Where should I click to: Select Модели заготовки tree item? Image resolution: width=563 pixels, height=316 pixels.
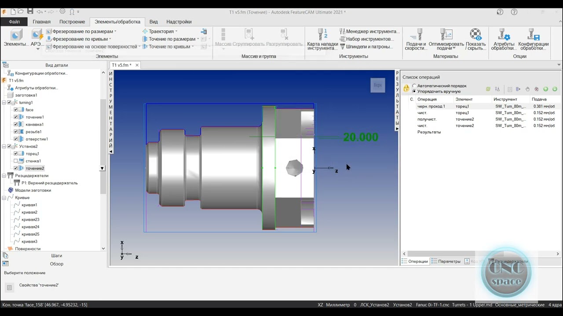click(x=33, y=190)
